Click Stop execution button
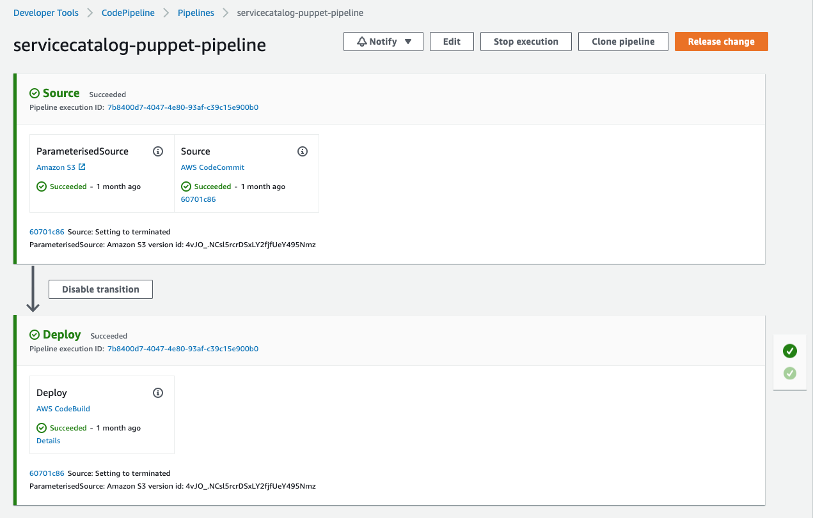813x518 pixels. [x=526, y=42]
